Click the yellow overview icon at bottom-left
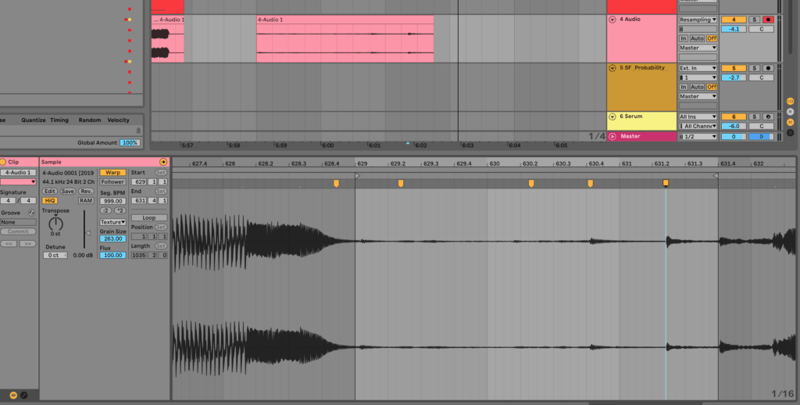Screen dimensions: 800x405 pos(13,395)
